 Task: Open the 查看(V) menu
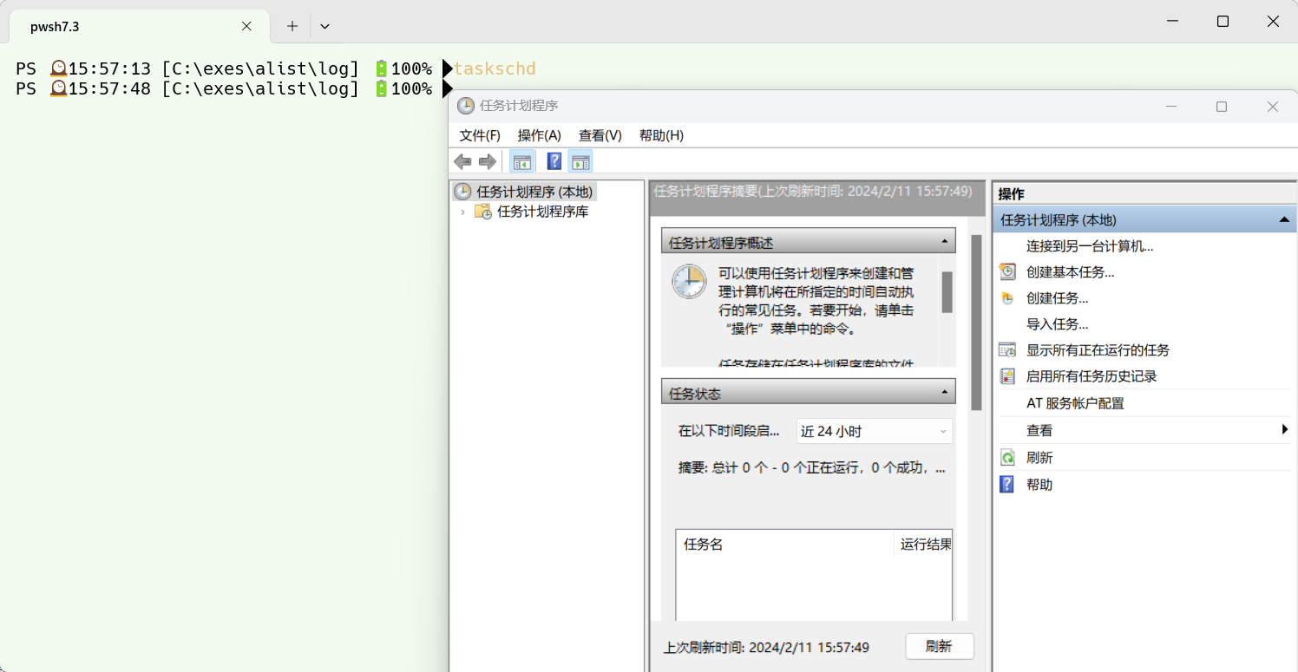pyautogui.click(x=600, y=135)
